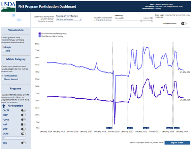Open the SNAP sub-category All dropdown

[13, 138]
